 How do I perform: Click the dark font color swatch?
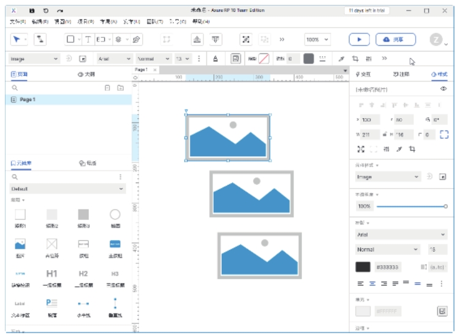tap(363, 267)
